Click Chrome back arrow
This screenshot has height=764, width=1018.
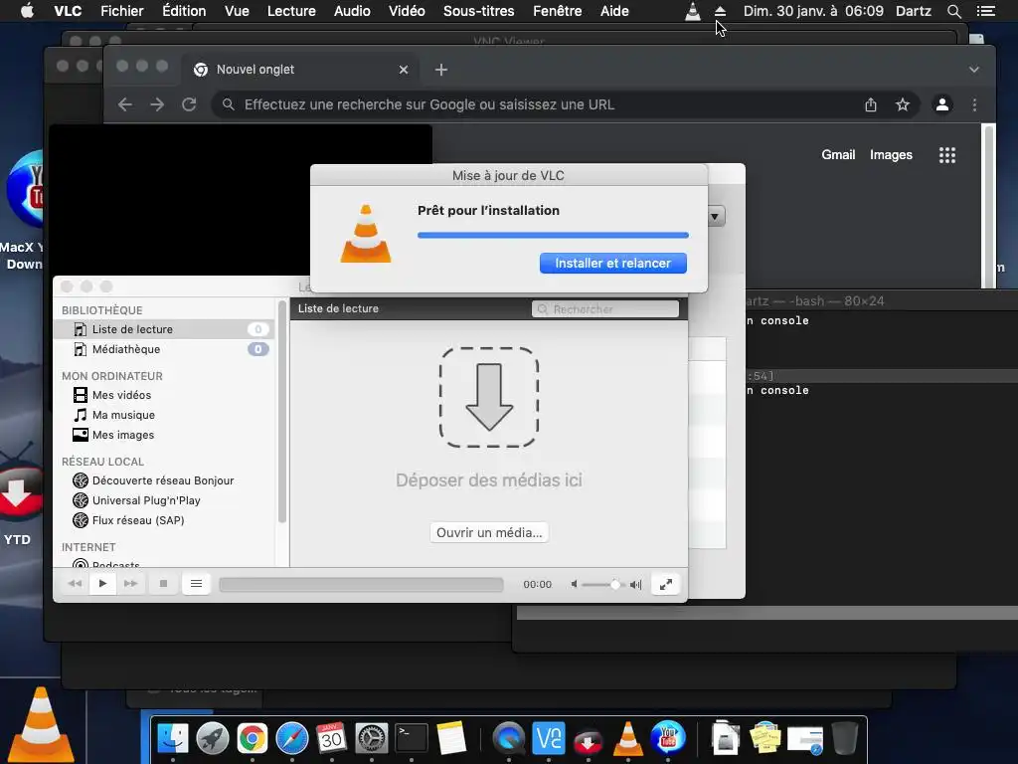(125, 104)
